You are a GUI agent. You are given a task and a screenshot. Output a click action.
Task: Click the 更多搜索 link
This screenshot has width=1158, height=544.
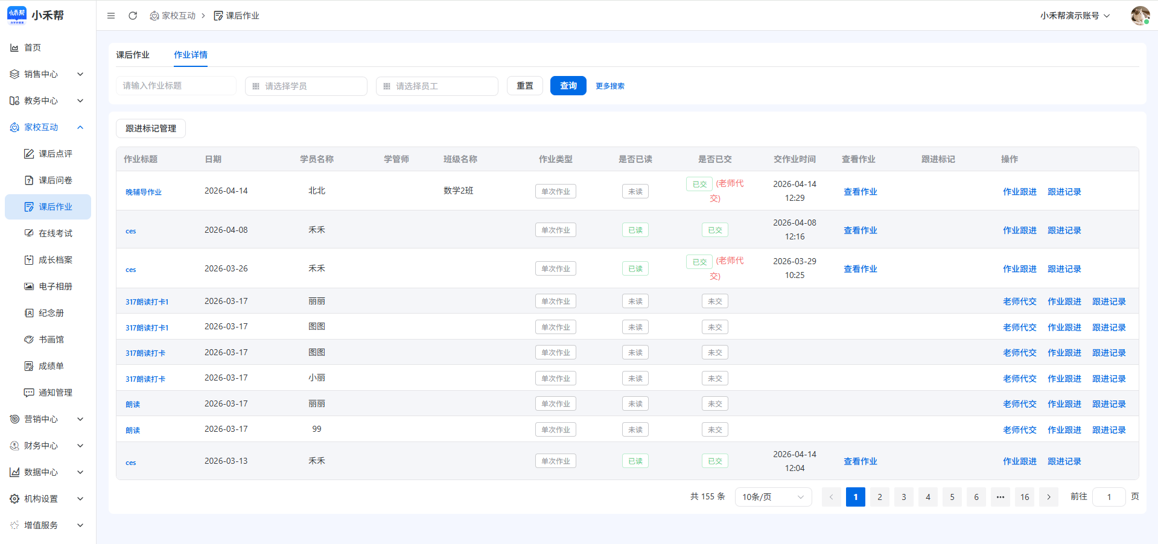609,86
